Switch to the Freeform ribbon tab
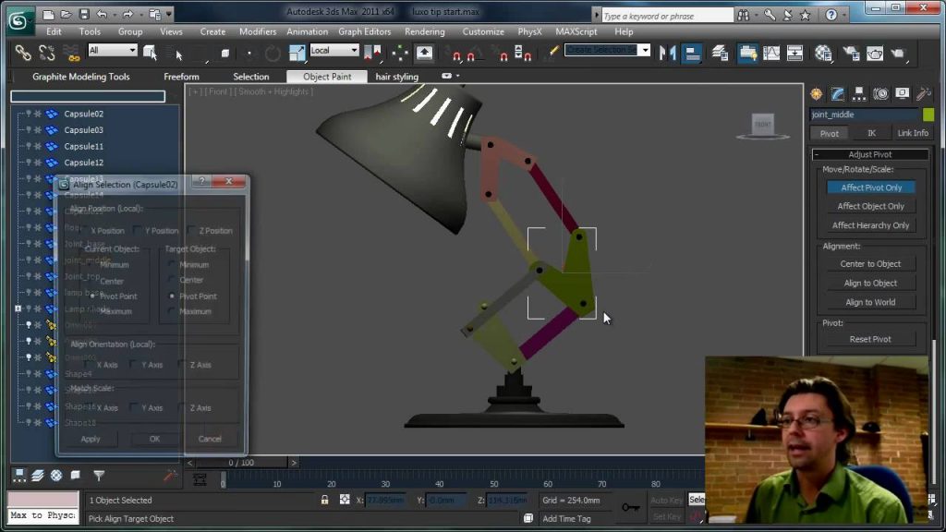The height and width of the screenshot is (532, 946). click(x=181, y=77)
